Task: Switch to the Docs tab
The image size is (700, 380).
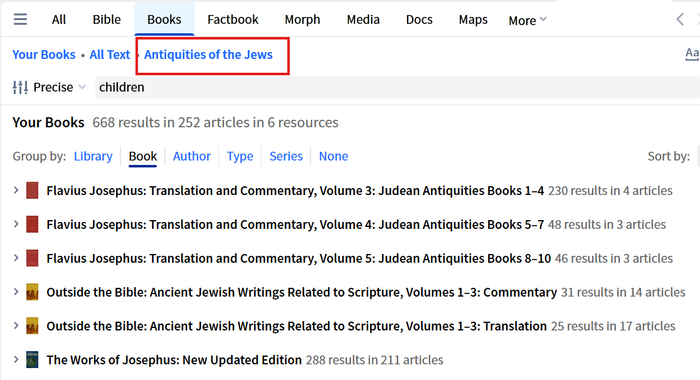Action: pyautogui.click(x=419, y=19)
